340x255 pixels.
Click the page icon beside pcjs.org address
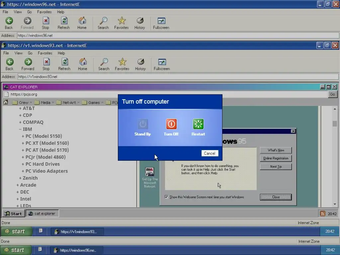pyautogui.click(x=7, y=94)
